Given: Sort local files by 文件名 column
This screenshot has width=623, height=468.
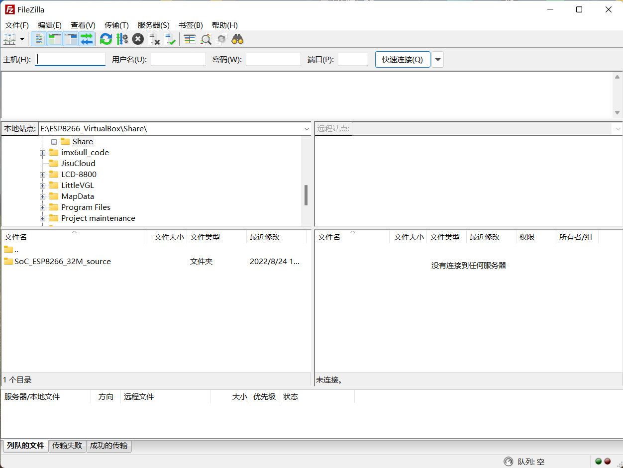Looking at the screenshot, I should [74, 237].
